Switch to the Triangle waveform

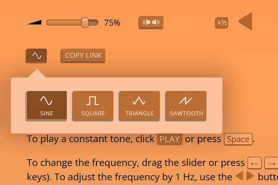point(139,106)
